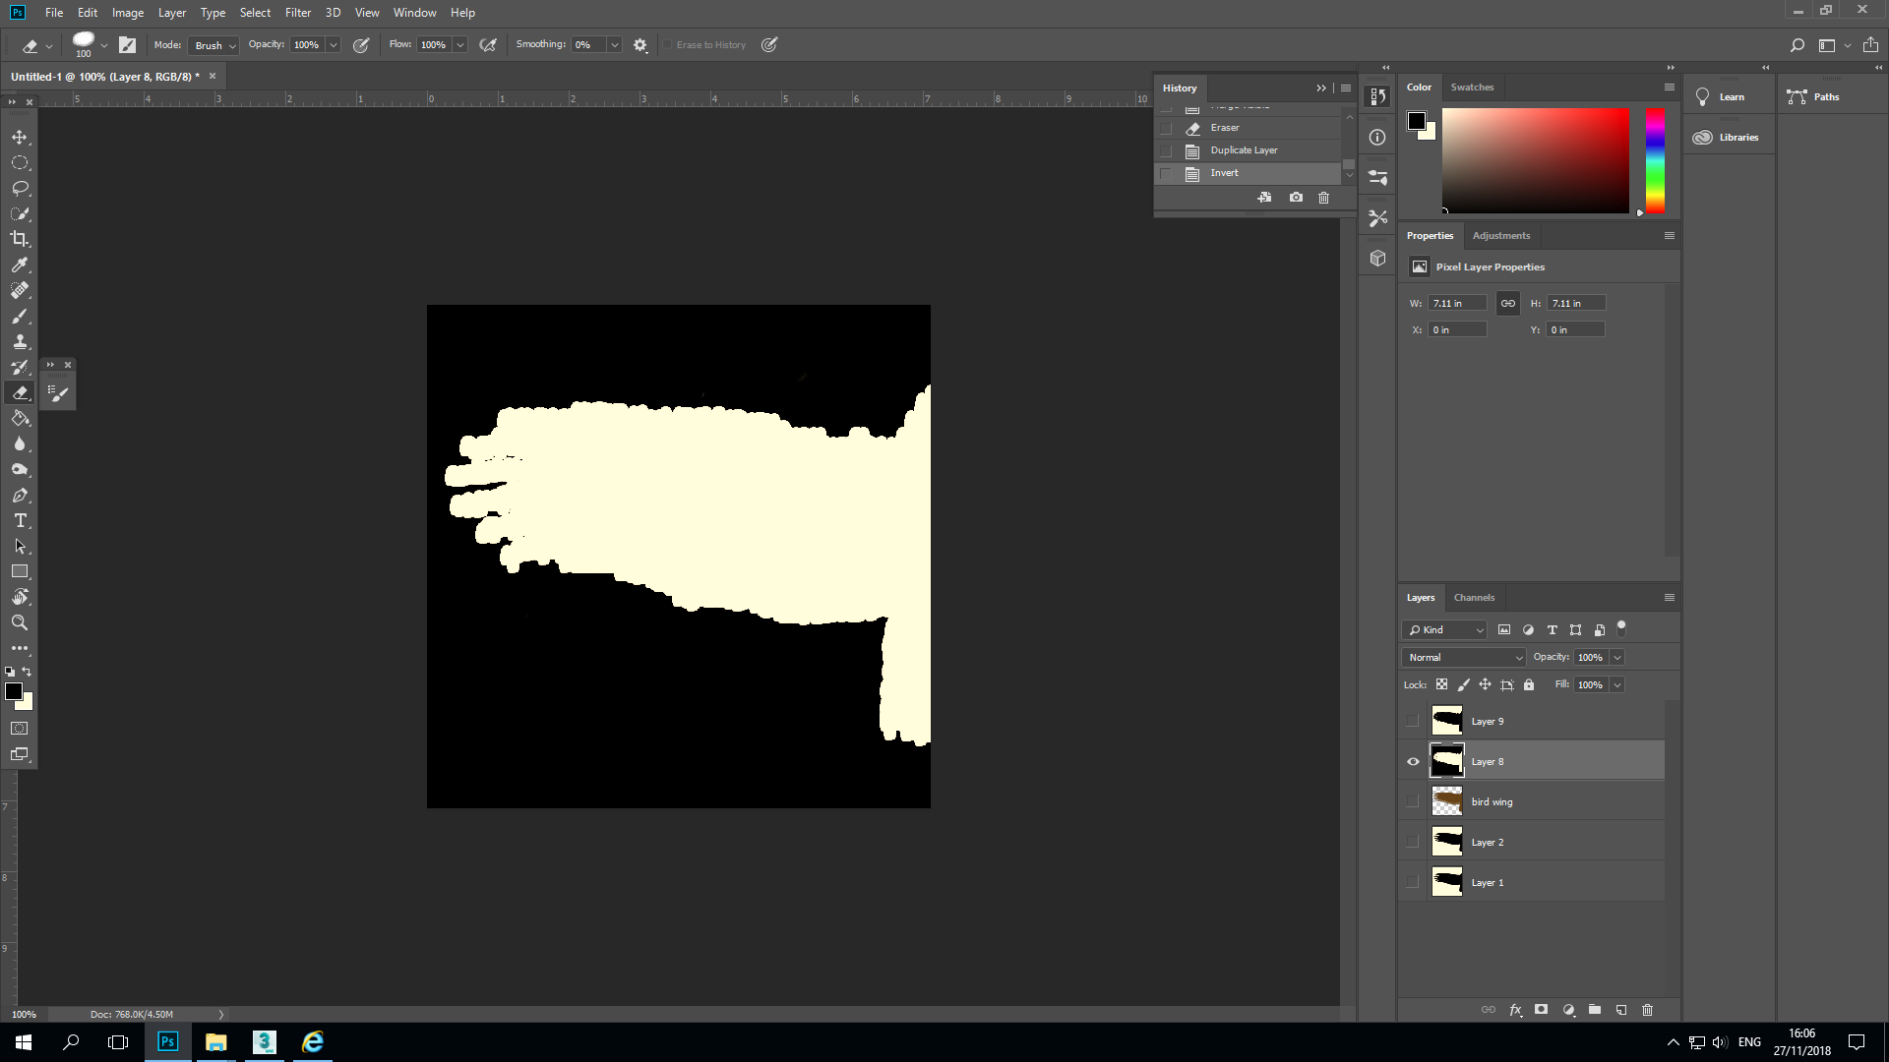The height and width of the screenshot is (1062, 1889).
Task: Create new snapshot in History panel
Action: [x=1296, y=198]
